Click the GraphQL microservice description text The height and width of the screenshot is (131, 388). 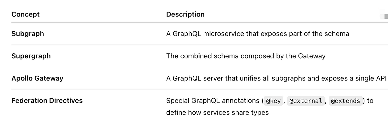(258, 34)
